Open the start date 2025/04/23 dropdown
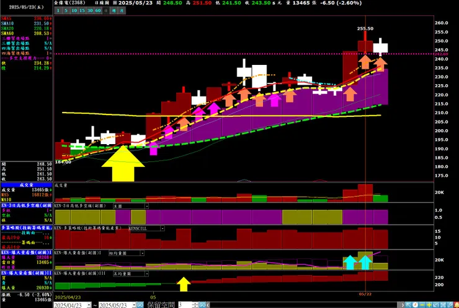 [x=89, y=305]
